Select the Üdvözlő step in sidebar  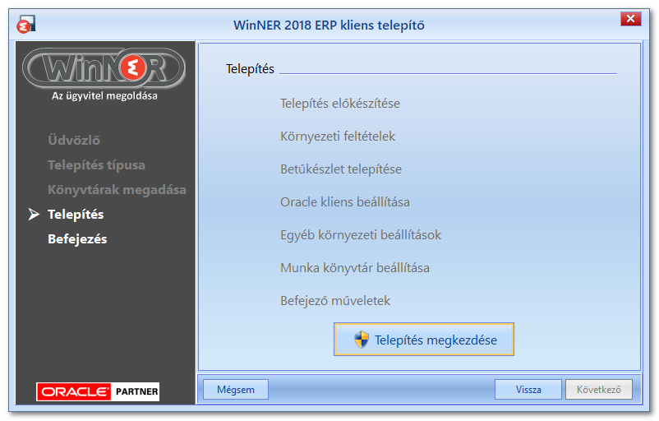[74, 140]
